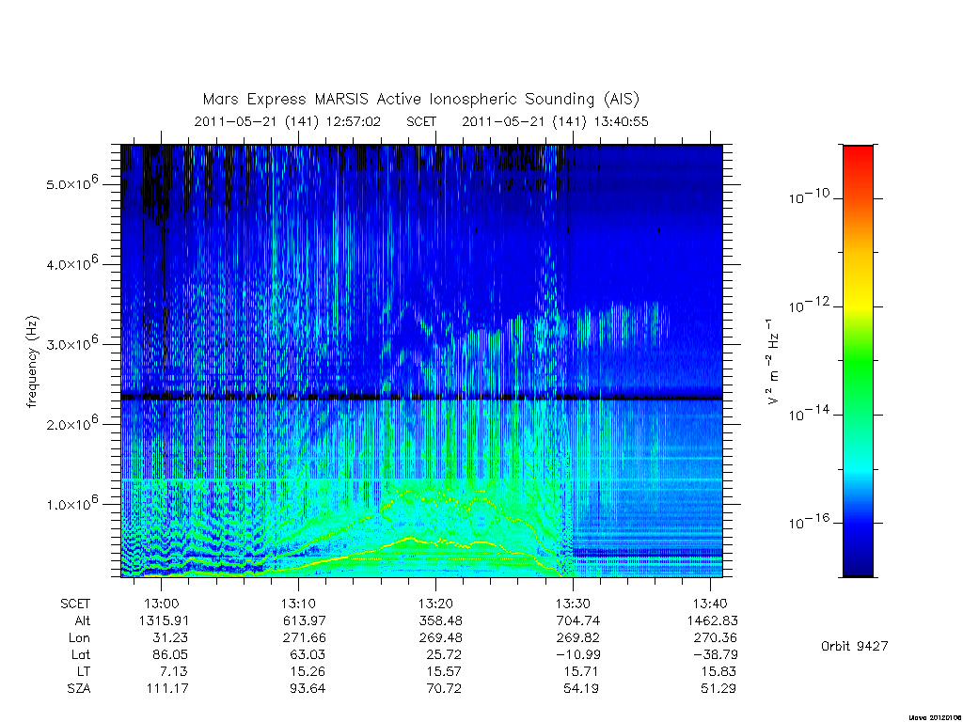Click longitude value 31.23

170,638
